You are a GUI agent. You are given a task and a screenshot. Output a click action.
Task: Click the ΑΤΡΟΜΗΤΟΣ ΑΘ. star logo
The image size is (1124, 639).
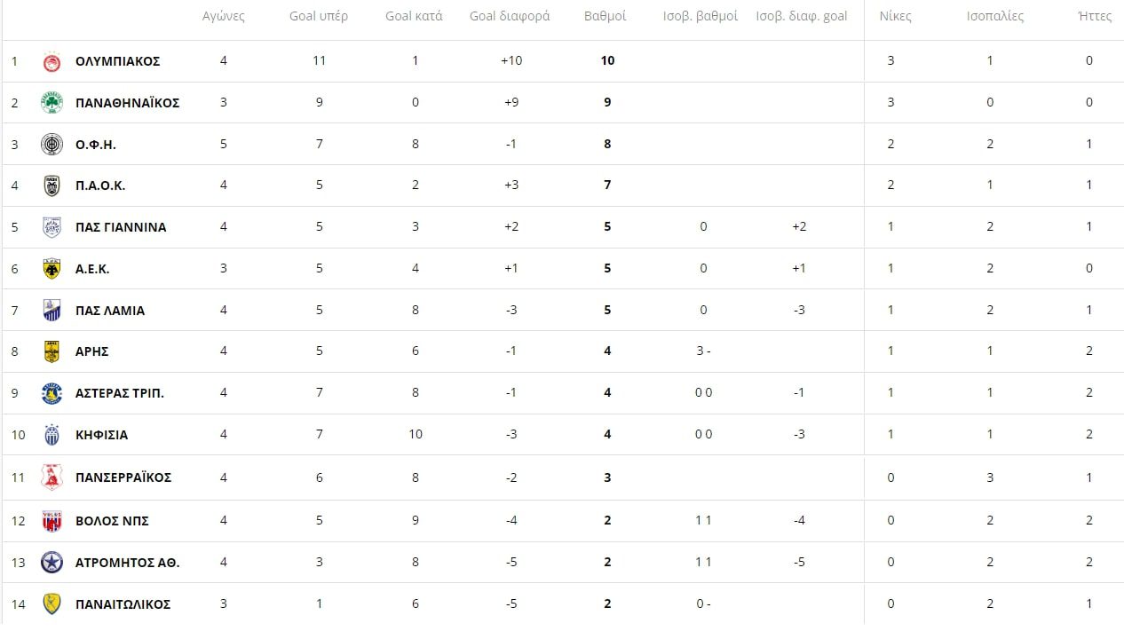[52, 563]
